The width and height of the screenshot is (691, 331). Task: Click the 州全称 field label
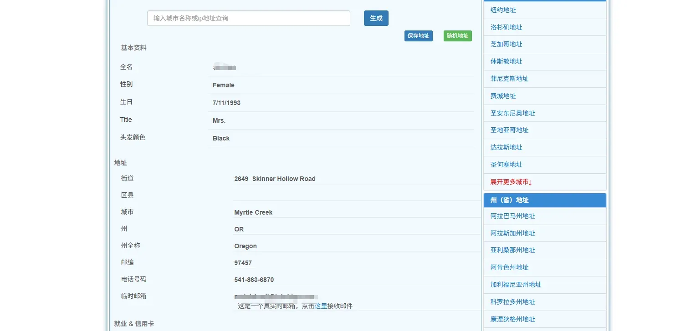(x=130, y=246)
